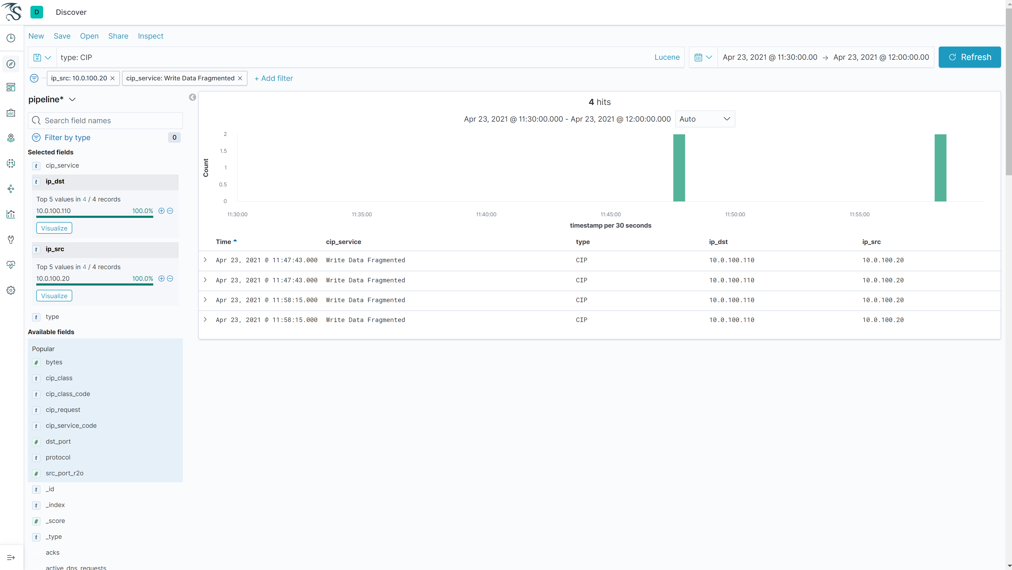Click the start date Apr 23 11:30:00
This screenshot has height=570, width=1012.
click(770, 57)
